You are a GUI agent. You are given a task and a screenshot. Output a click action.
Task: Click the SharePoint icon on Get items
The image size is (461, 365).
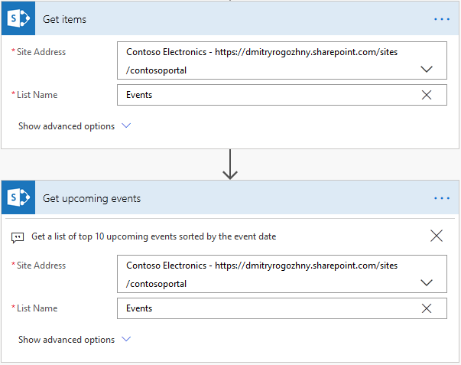coord(18,18)
